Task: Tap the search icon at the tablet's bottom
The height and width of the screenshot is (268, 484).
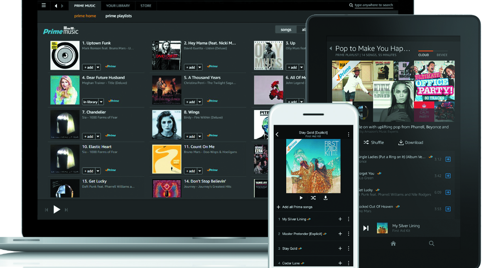Action: (432, 244)
